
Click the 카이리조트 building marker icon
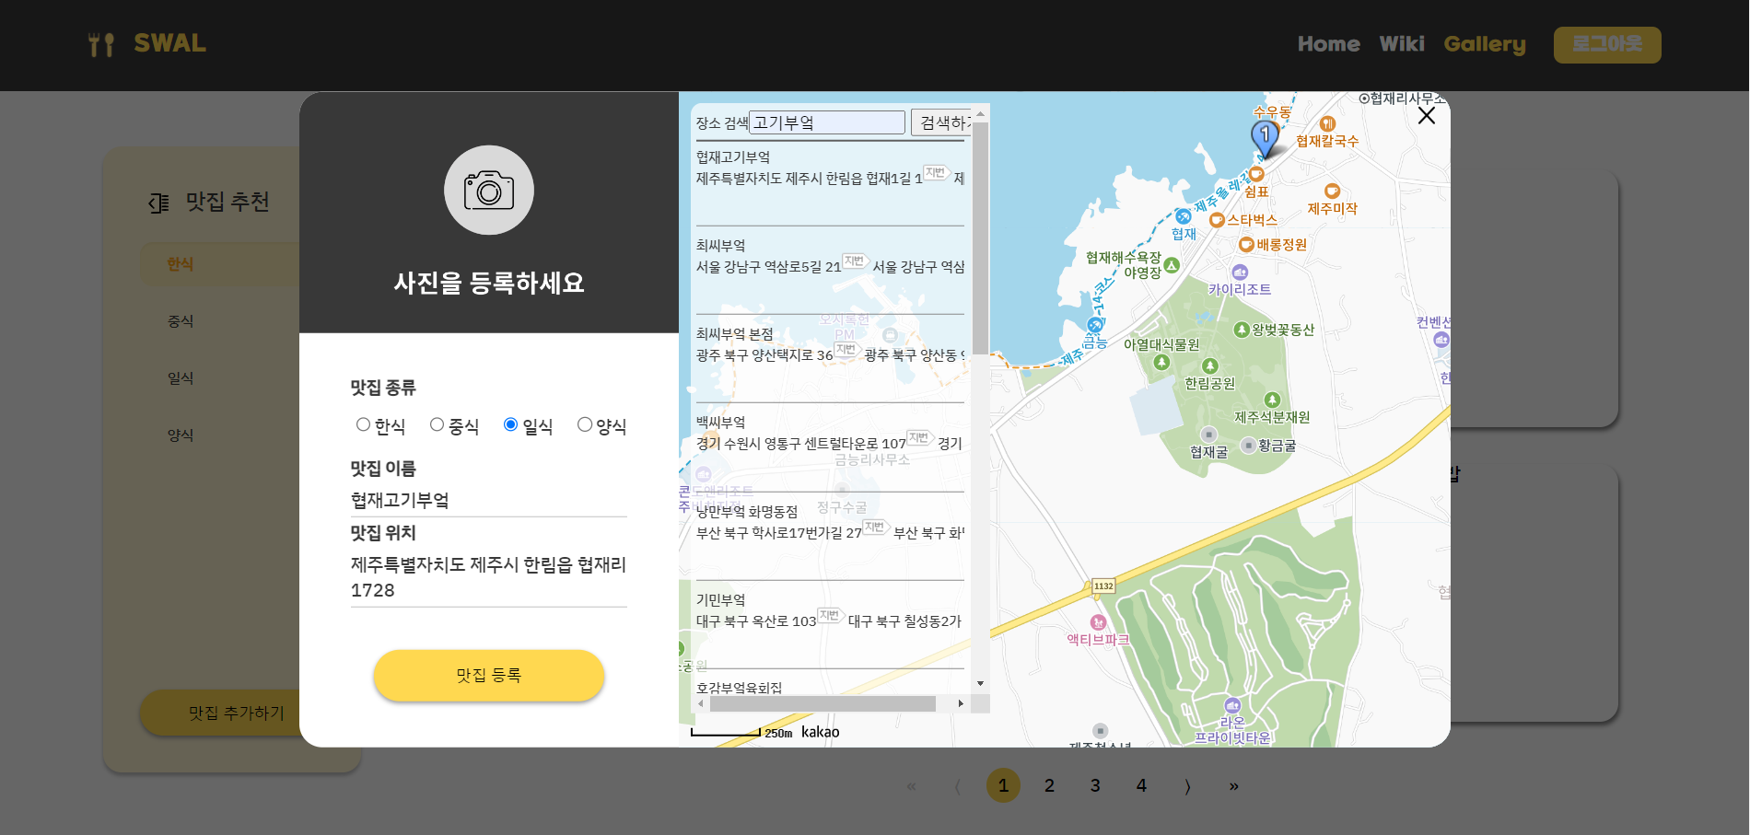pos(1241,271)
